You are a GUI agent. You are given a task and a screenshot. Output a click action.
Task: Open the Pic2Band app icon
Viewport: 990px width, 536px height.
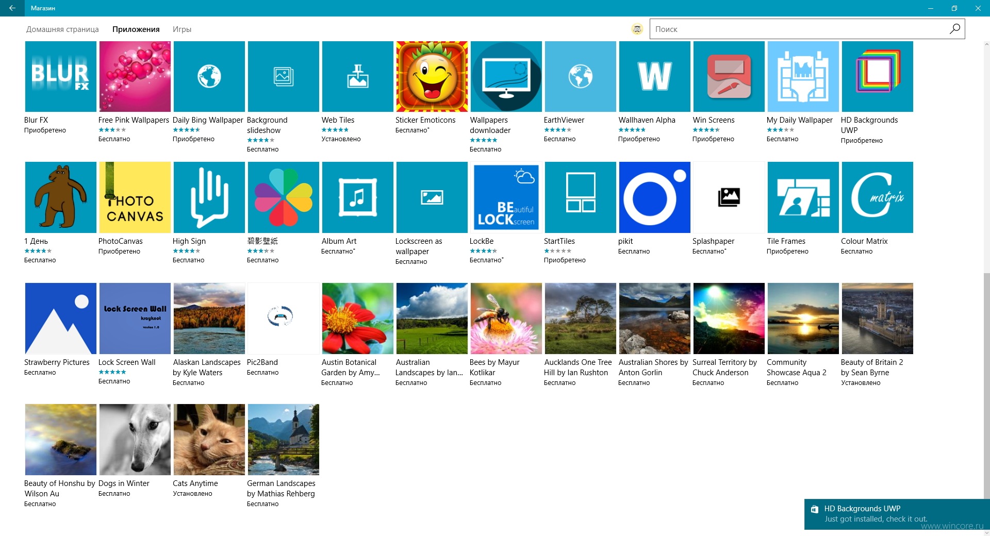(284, 319)
